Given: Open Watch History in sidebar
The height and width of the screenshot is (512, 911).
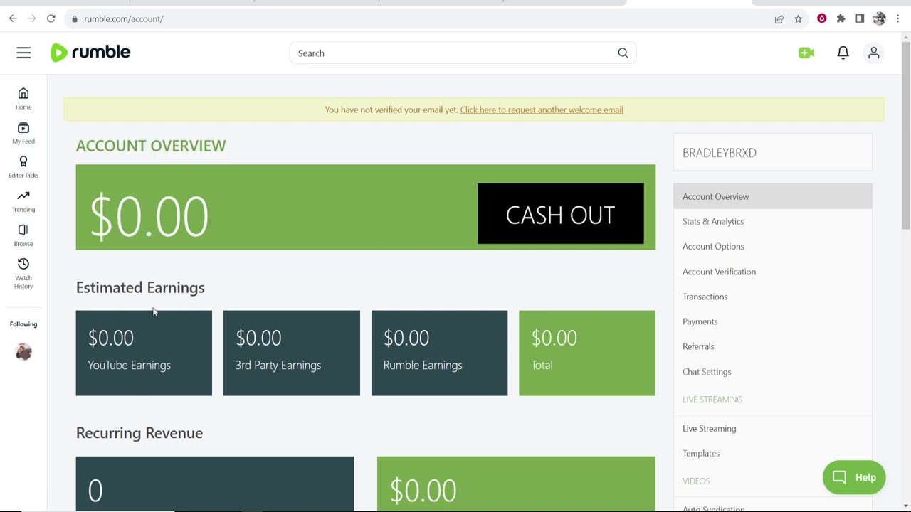Looking at the screenshot, I should (x=23, y=274).
